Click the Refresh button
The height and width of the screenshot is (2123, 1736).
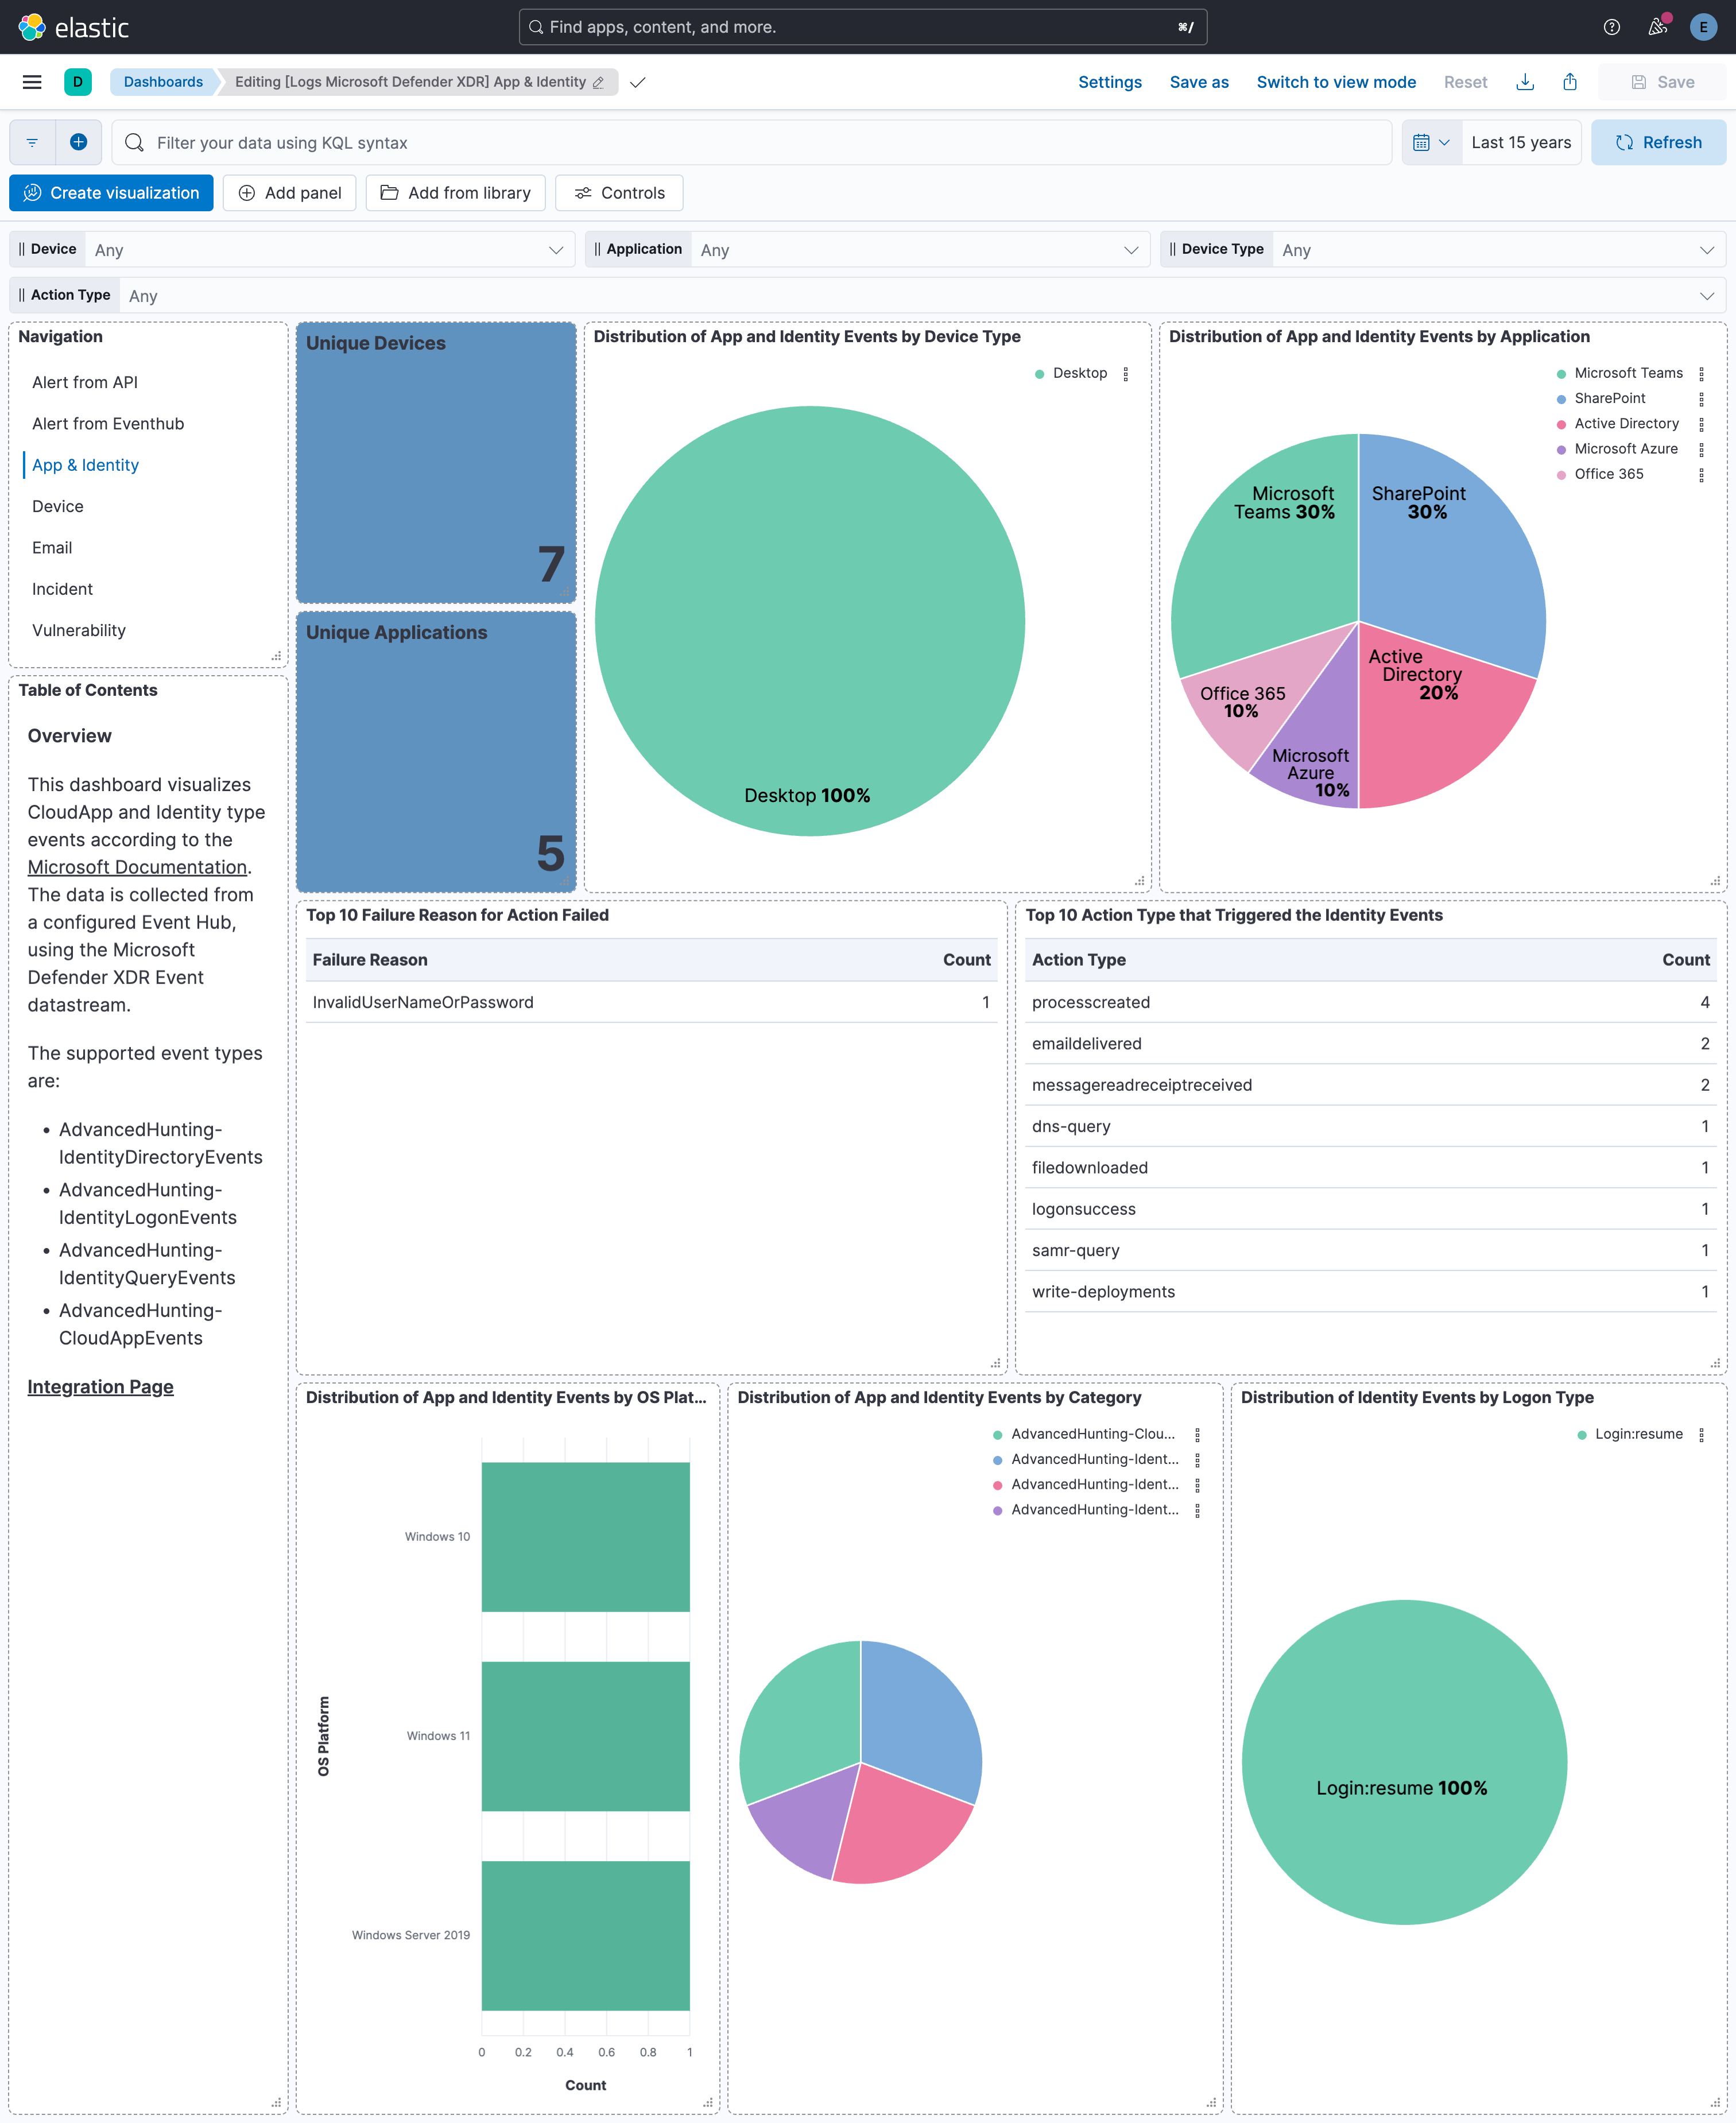tap(1658, 142)
